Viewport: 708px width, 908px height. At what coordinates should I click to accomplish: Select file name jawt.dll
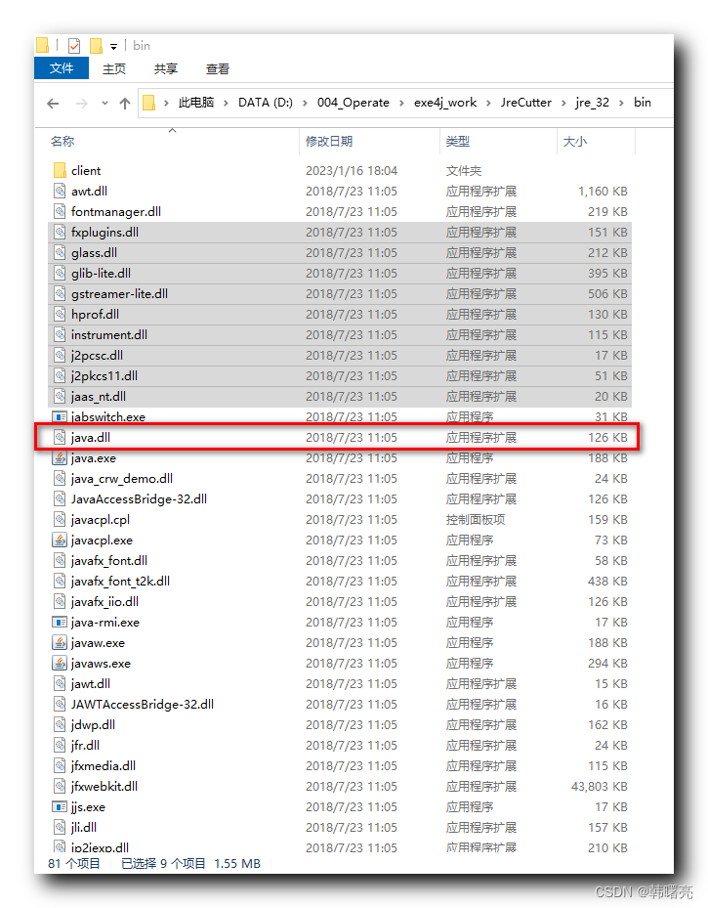[90, 684]
